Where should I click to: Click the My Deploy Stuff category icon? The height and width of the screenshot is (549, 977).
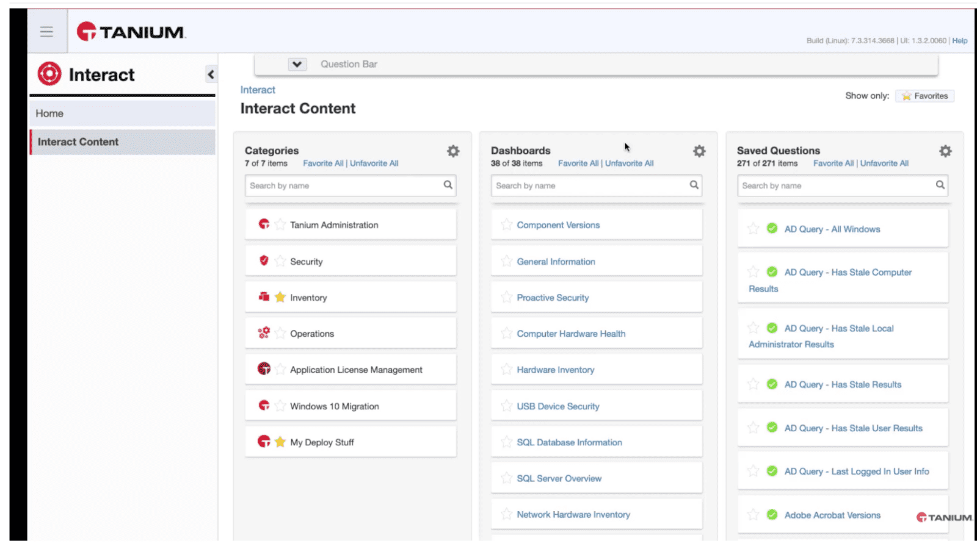coord(264,441)
